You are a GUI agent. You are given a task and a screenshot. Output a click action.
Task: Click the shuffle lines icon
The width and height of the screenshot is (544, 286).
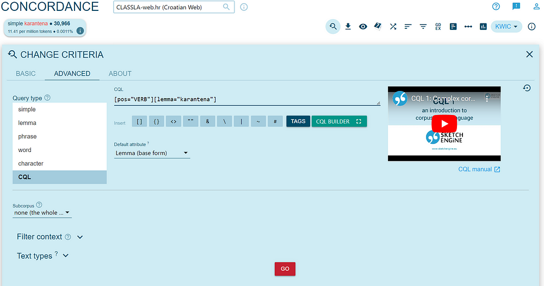tap(393, 26)
